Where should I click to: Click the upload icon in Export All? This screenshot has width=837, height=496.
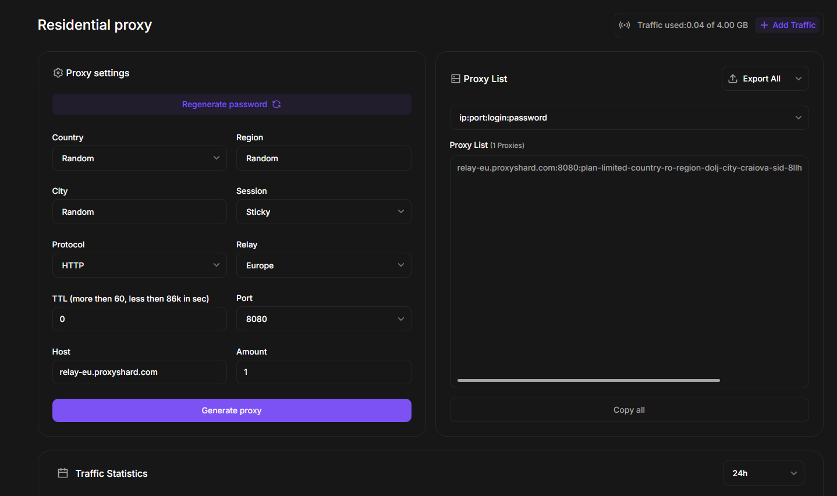tap(733, 79)
